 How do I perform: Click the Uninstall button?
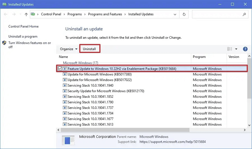click(89, 49)
